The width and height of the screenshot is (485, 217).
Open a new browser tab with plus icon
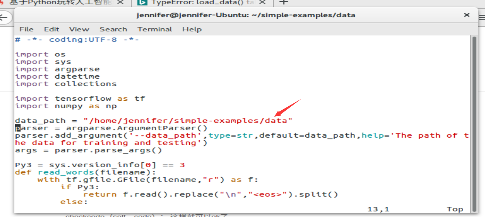(283, 2)
